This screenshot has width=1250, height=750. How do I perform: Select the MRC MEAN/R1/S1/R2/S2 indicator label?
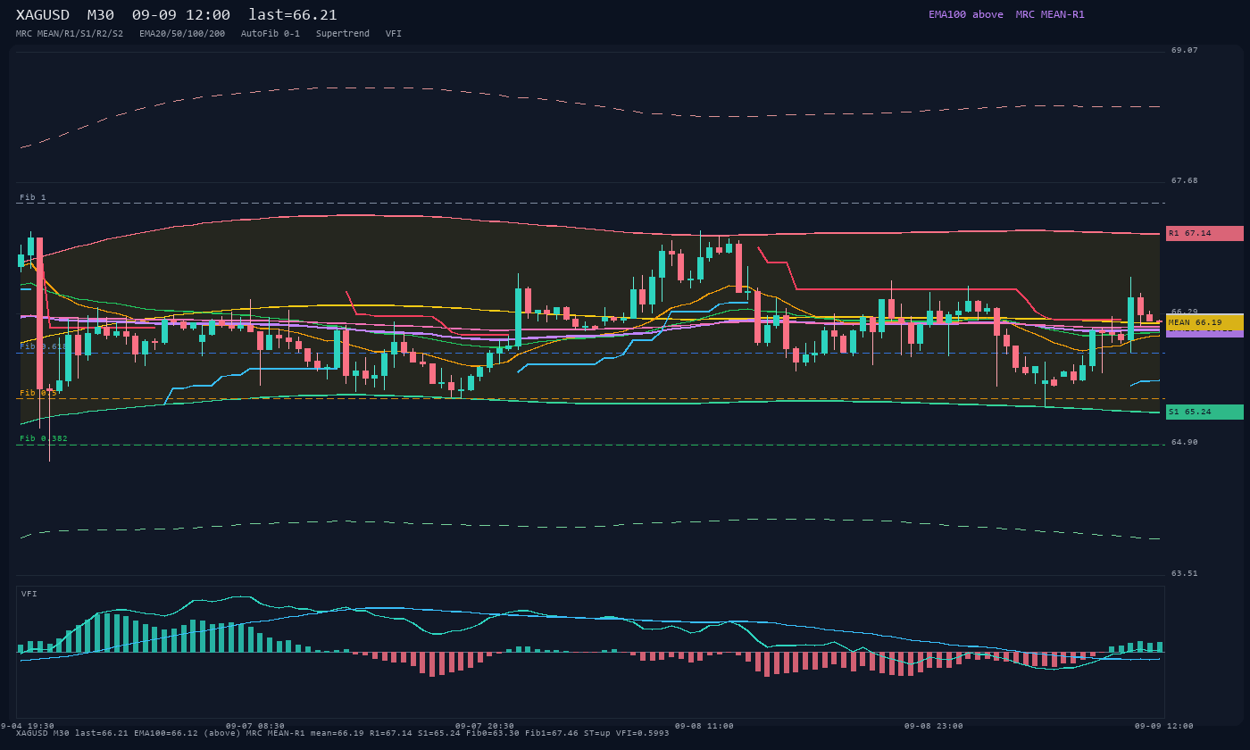[70, 34]
